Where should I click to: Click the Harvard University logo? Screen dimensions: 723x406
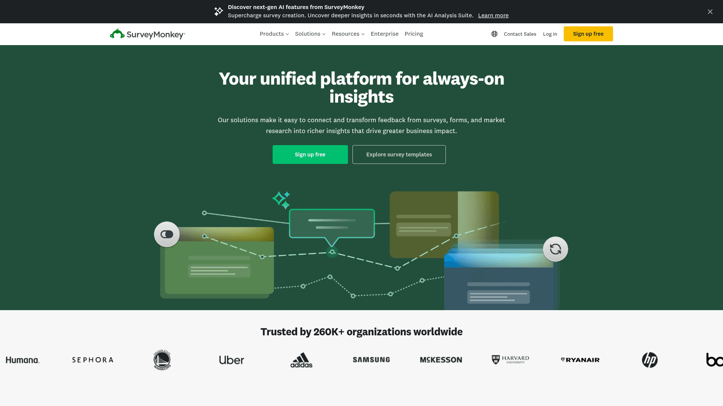(x=510, y=360)
